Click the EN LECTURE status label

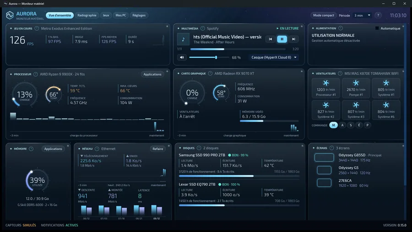coord(287,28)
